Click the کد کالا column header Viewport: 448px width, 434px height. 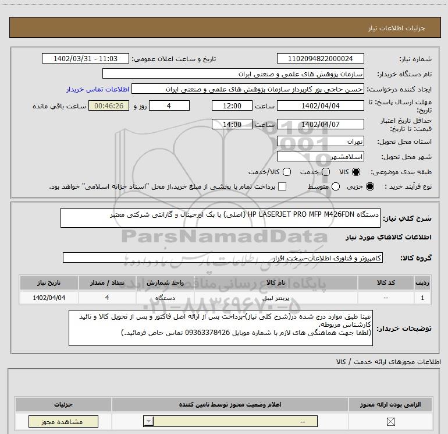click(x=386, y=283)
